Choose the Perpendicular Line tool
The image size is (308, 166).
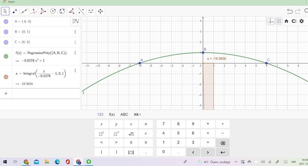coord(34,11)
